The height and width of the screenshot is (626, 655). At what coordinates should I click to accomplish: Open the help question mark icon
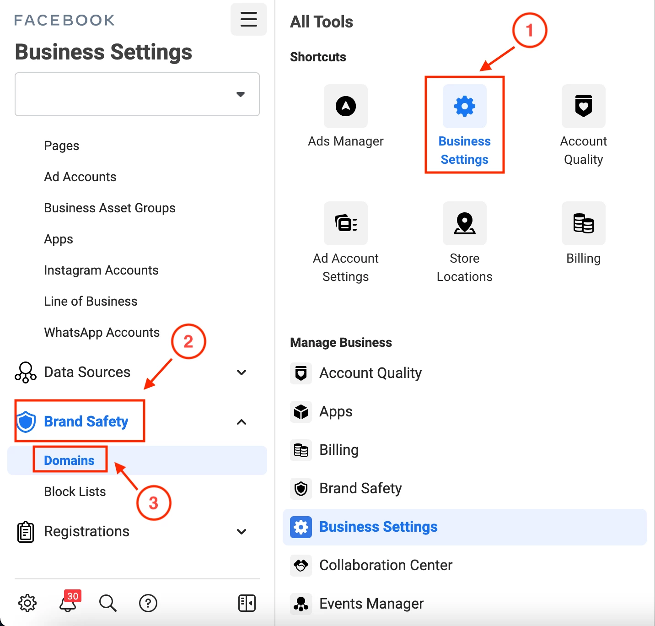148,603
